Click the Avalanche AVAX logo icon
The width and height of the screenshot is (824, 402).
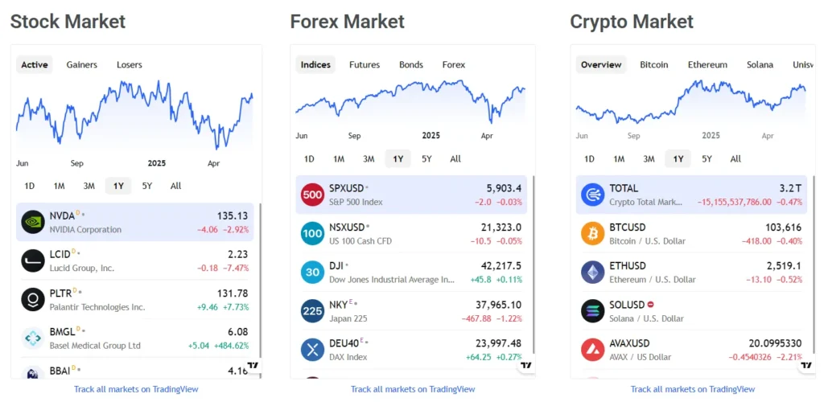pos(592,349)
